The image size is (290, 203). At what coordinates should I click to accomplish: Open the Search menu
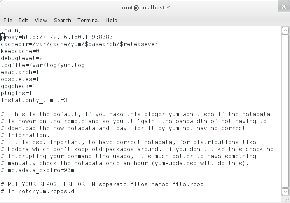point(62,20)
